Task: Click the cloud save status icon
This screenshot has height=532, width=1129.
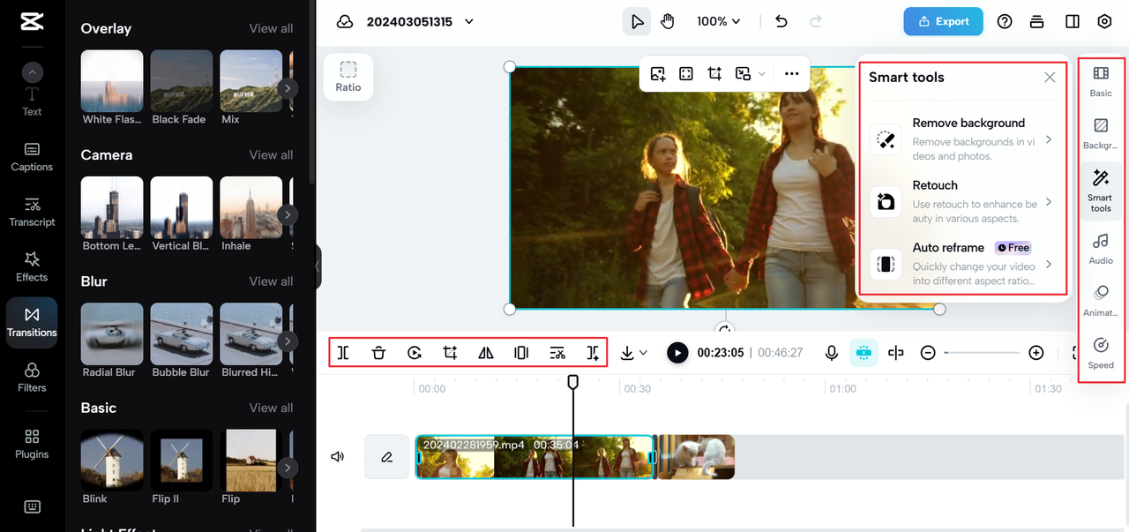Action: pos(345,21)
